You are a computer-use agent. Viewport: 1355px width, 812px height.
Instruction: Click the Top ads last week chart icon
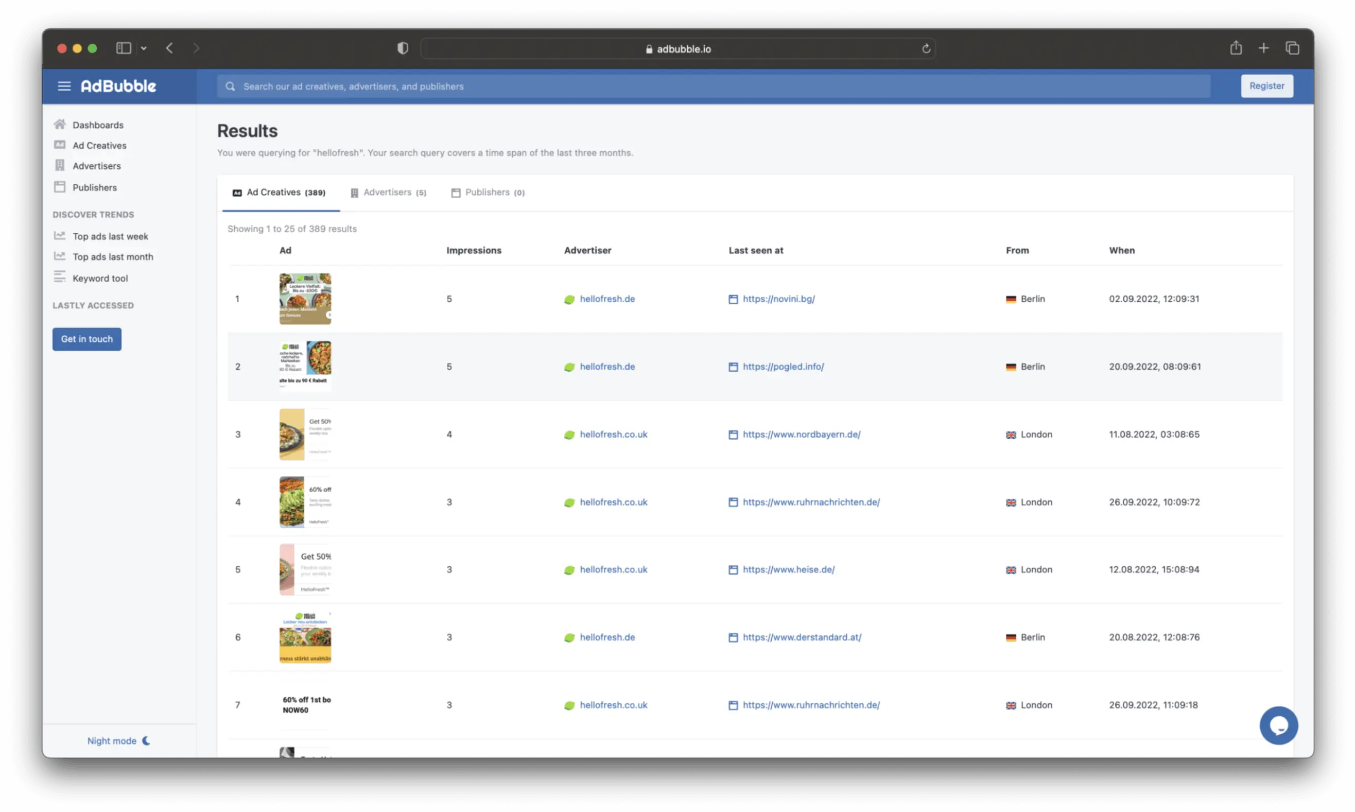tap(60, 235)
